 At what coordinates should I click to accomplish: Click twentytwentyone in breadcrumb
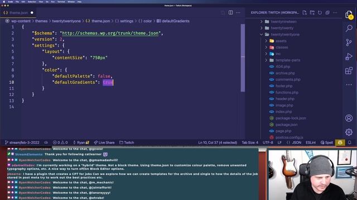[66, 21]
